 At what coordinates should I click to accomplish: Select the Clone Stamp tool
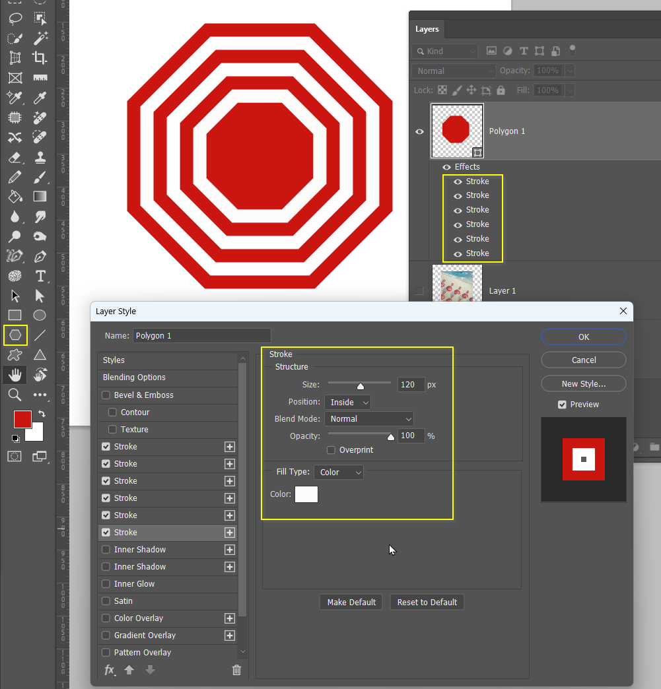(40, 158)
